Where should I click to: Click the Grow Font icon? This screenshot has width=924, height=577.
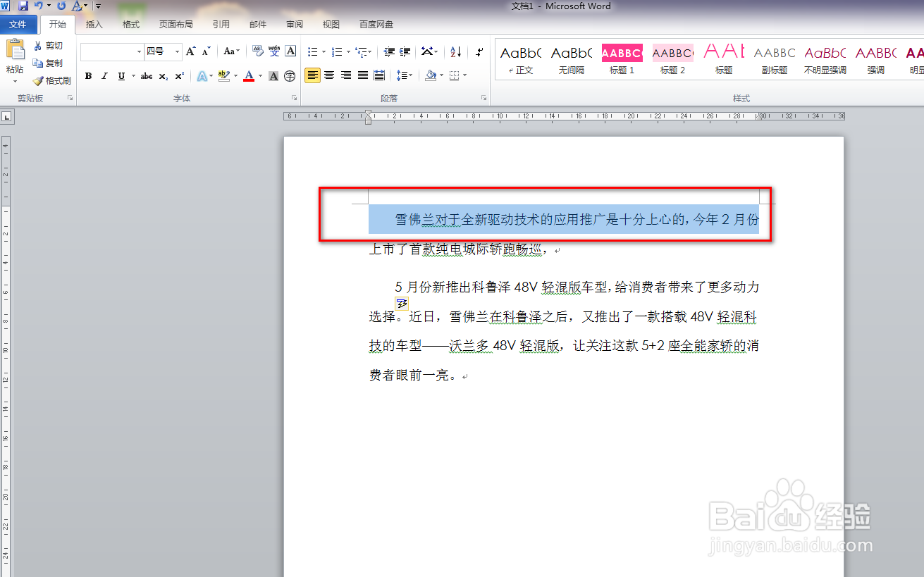tap(191, 51)
